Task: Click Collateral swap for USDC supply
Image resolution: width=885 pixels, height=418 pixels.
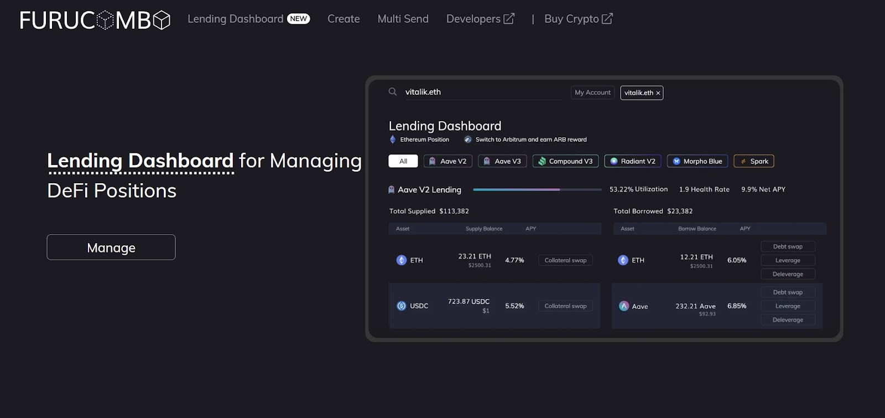Action: point(565,306)
